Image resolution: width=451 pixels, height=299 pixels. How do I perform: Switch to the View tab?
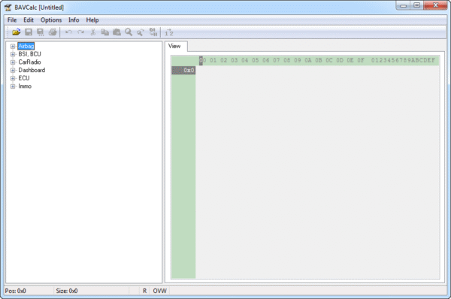[x=174, y=46]
